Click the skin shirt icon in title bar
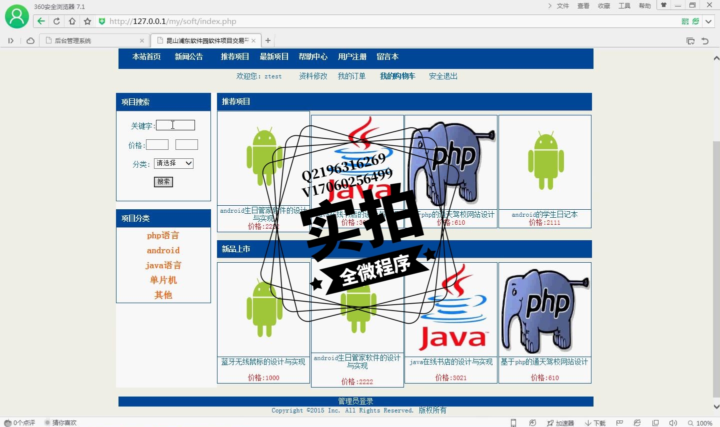 (x=663, y=5)
